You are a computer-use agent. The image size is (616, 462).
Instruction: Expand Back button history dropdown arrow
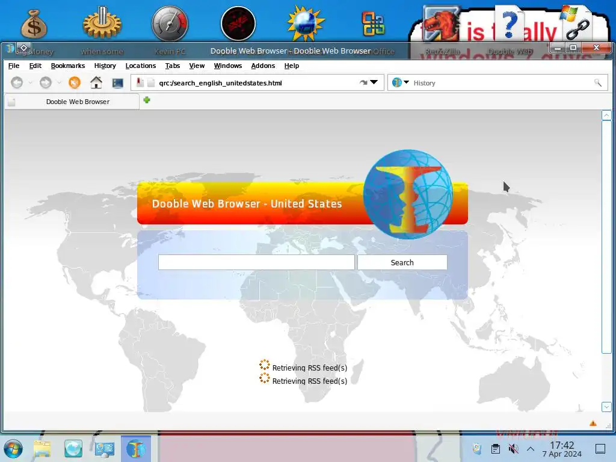point(30,83)
